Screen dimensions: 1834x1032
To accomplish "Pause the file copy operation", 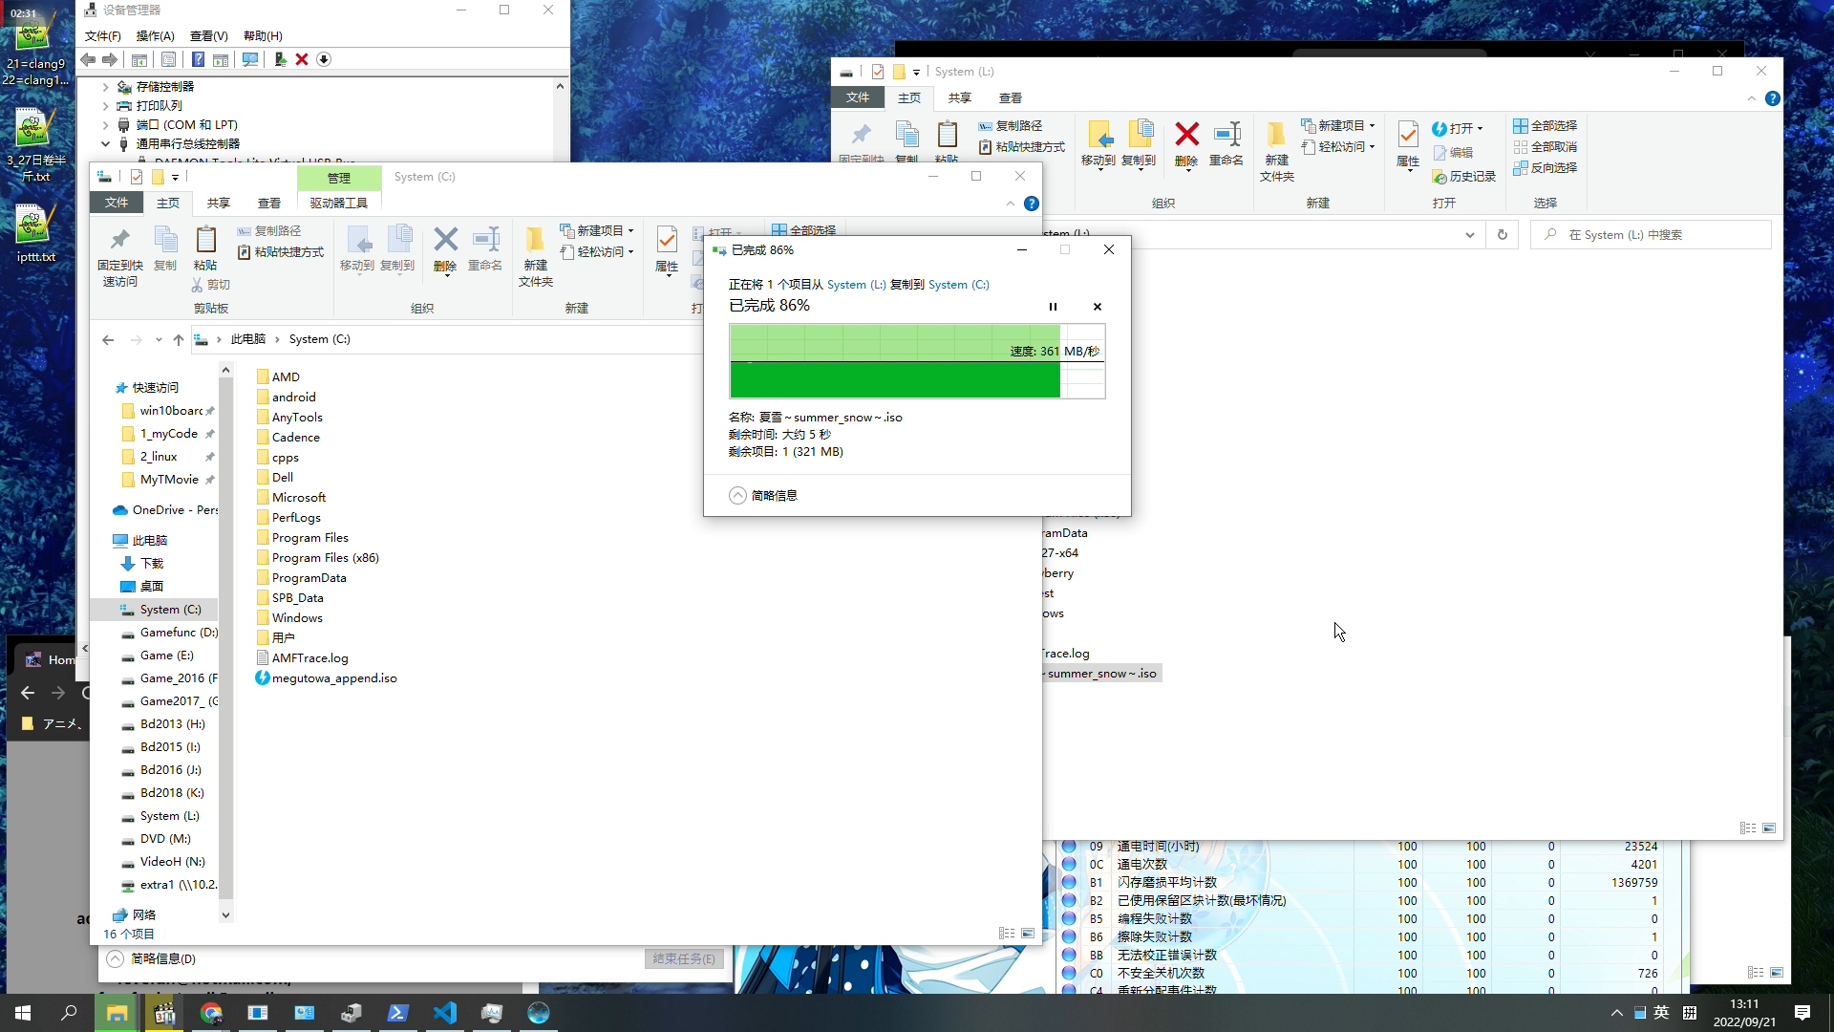I will click(x=1053, y=307).
